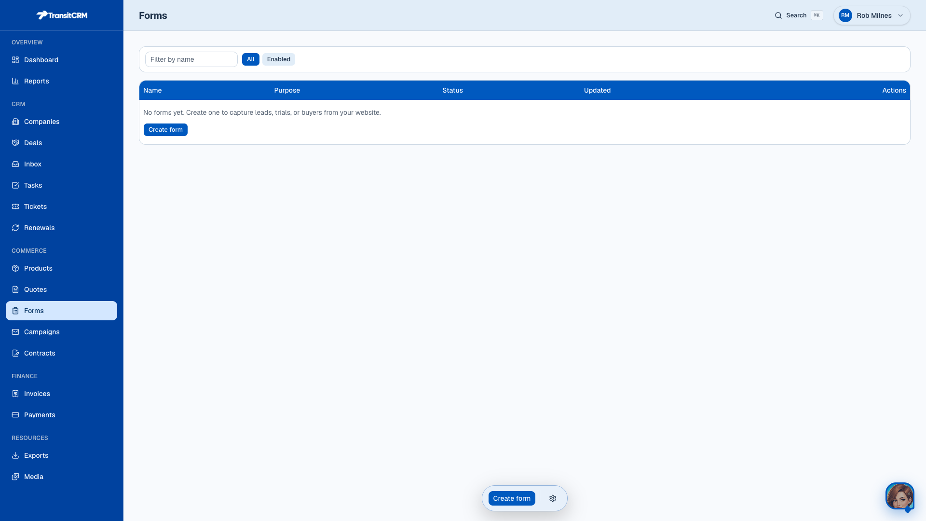Click the Inbox tray icon
Image resolution: width=926 pixels, height=521 pixels.
(15, 164)
